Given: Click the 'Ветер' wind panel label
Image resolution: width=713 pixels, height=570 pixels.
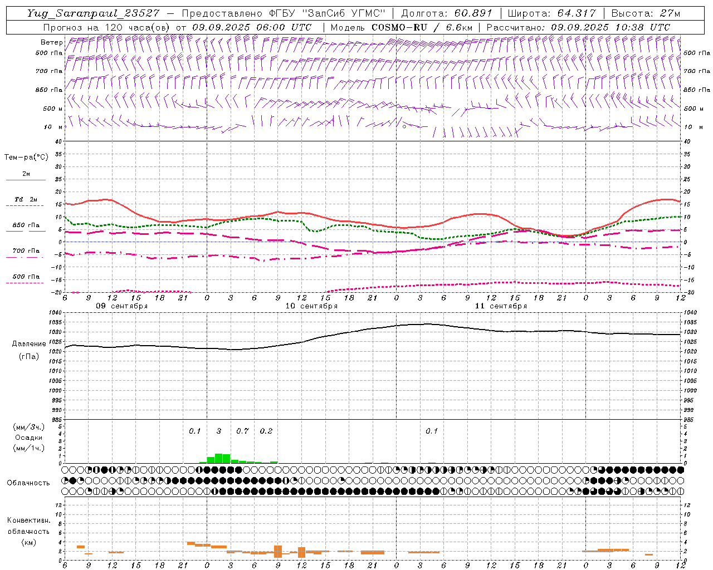Looking at the screenshot, I should (51, 42).
